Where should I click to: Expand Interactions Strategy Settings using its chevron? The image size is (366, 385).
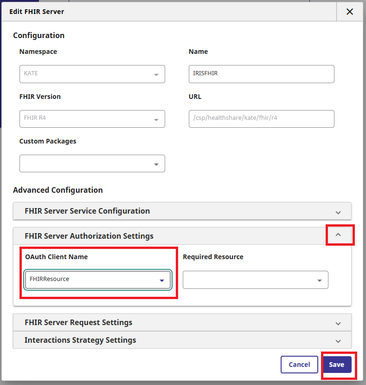[338, 341]
